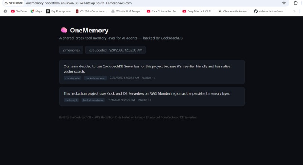Show more bookmarks with the chevron

[x=294, y=11]
